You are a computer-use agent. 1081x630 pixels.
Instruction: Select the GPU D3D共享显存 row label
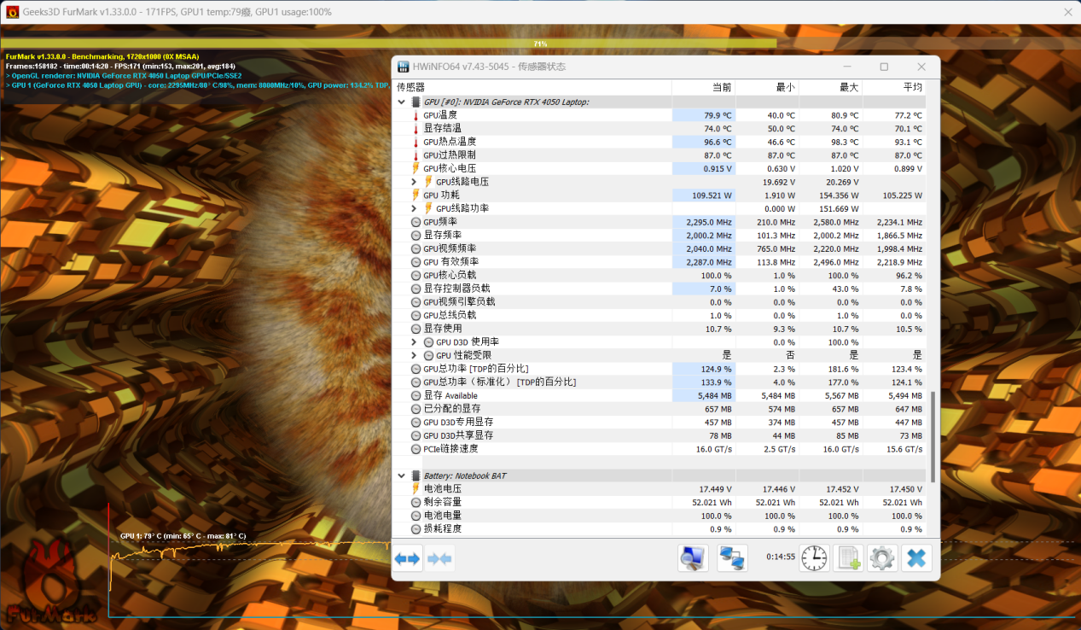tap(458, 435)
